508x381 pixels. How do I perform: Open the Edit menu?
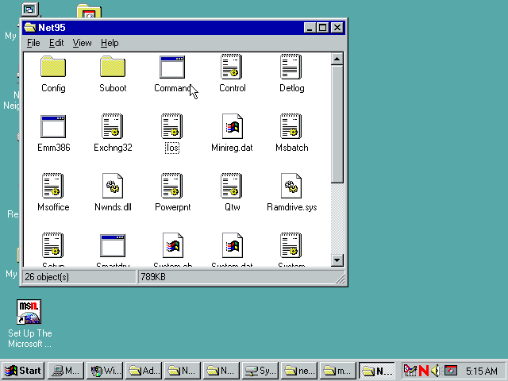[56, 43]
